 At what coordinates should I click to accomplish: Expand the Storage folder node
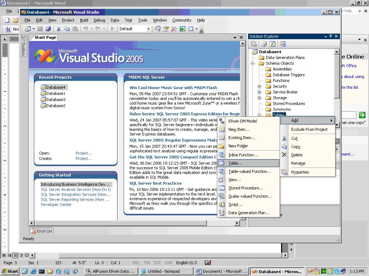(x=259, y=98)
